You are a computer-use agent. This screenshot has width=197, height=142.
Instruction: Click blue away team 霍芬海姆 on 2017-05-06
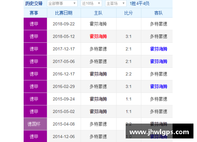[158, 62]
